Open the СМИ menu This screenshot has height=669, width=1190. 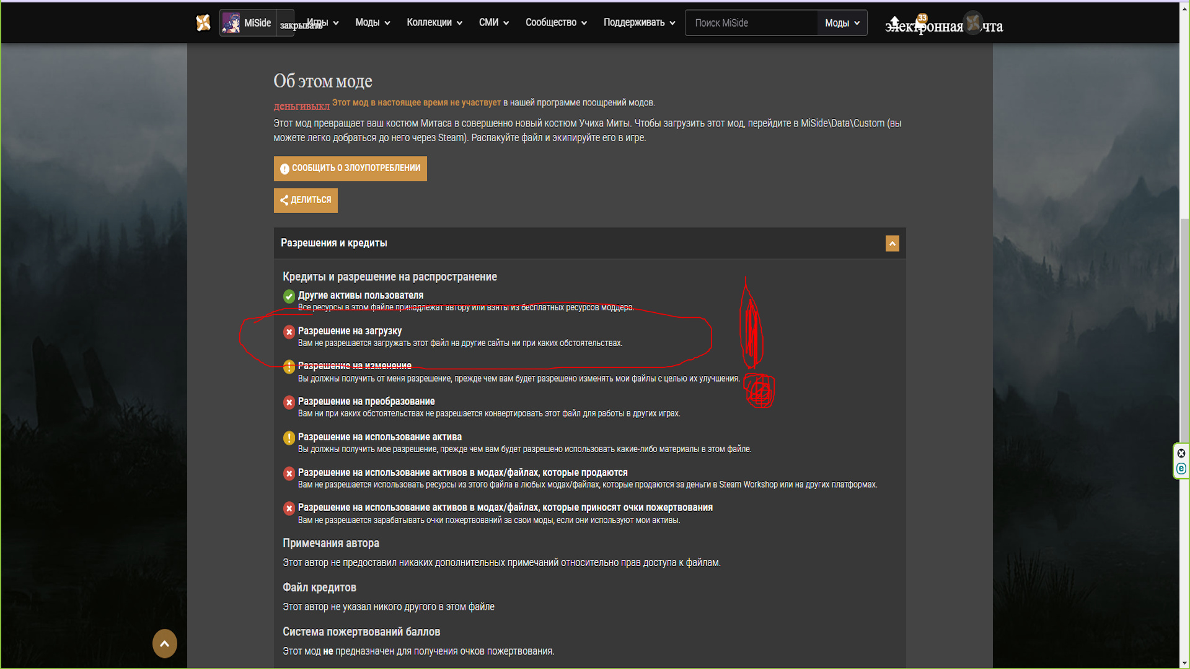[x=493, y=23]
